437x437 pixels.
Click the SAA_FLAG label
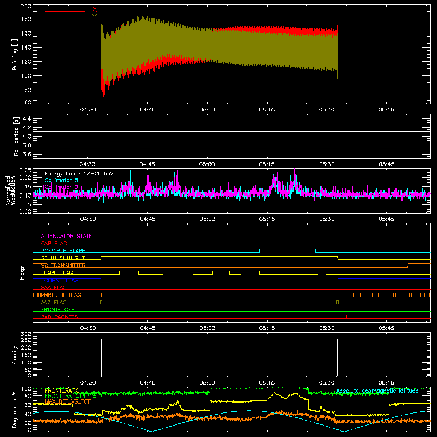(x=54, y=287)
